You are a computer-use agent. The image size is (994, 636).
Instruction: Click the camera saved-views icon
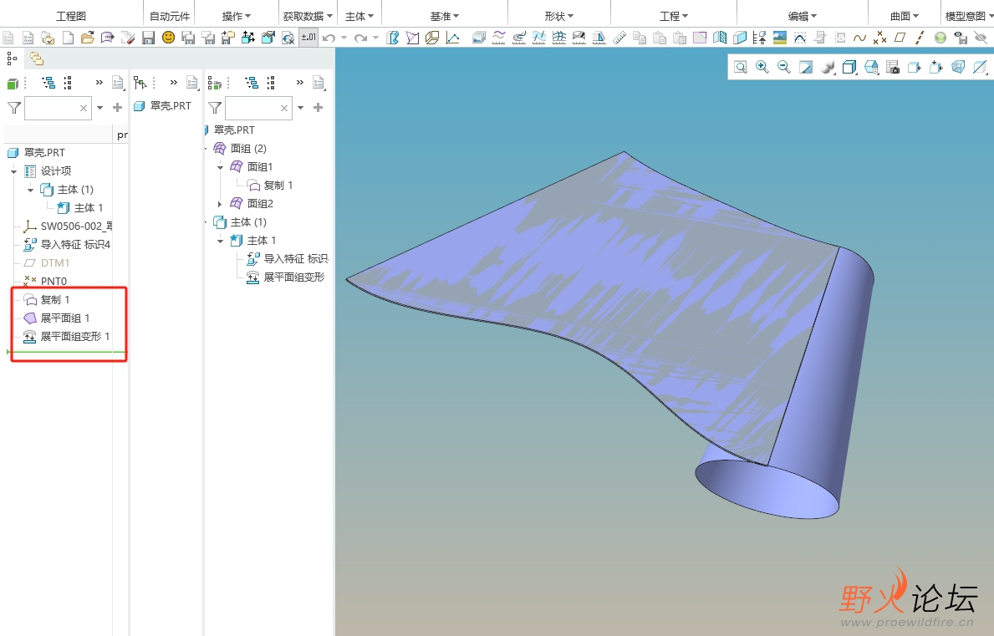pos(893,68)
